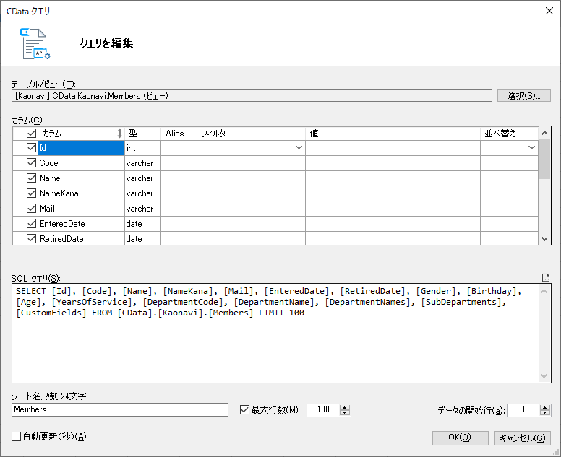Screen dimensions: 561x457
Task: Increase データの開始行 with up arrow
Action: (545, 407)
